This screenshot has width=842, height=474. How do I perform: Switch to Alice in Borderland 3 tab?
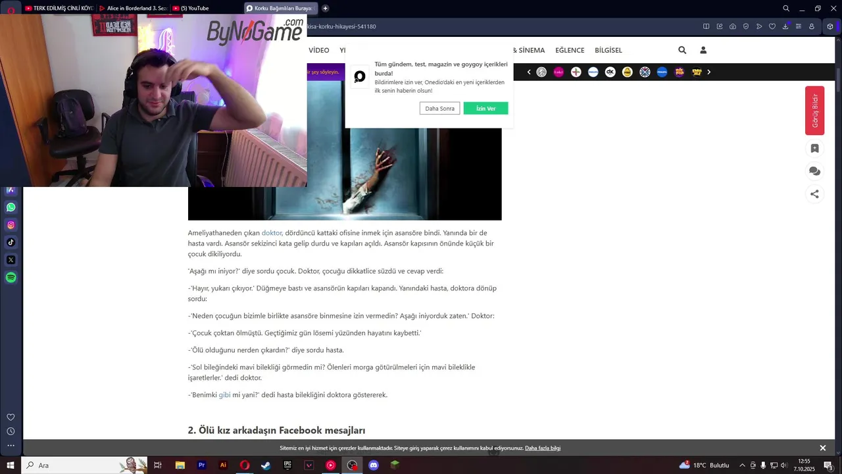point(133,9)
